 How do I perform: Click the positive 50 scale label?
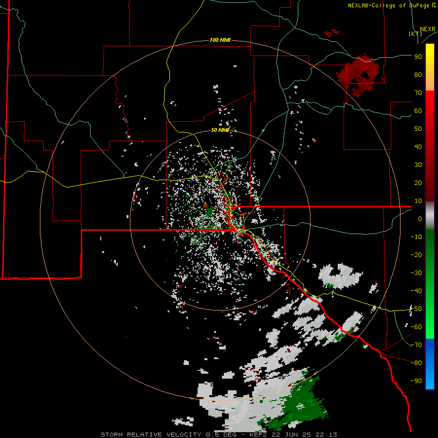tap(418, 129)
